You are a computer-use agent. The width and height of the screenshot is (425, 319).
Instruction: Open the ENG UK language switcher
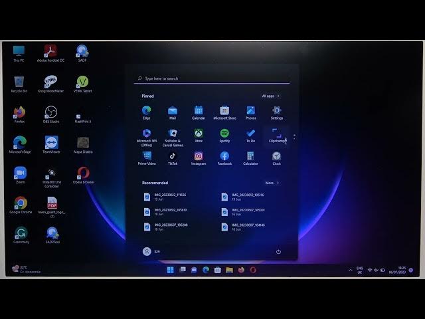[x=360, y=270]
